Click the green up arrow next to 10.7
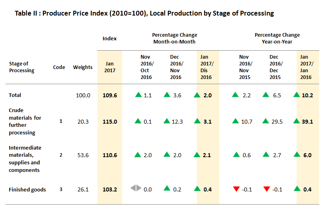This screenshot has height=211, width=327. pos(236,121)
